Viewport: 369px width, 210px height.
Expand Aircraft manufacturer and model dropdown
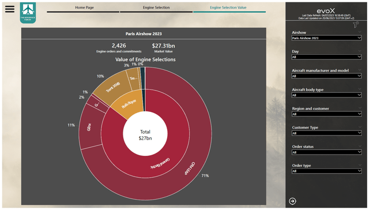(326, 76)
